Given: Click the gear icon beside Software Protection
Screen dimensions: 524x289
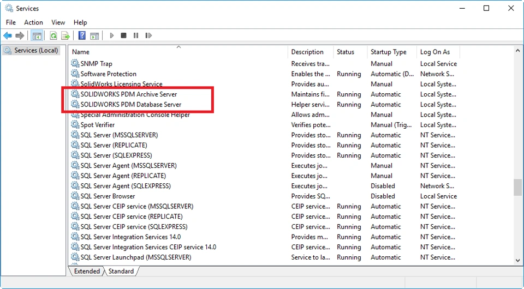Looking at the screenshot, I should pos(75,74).
